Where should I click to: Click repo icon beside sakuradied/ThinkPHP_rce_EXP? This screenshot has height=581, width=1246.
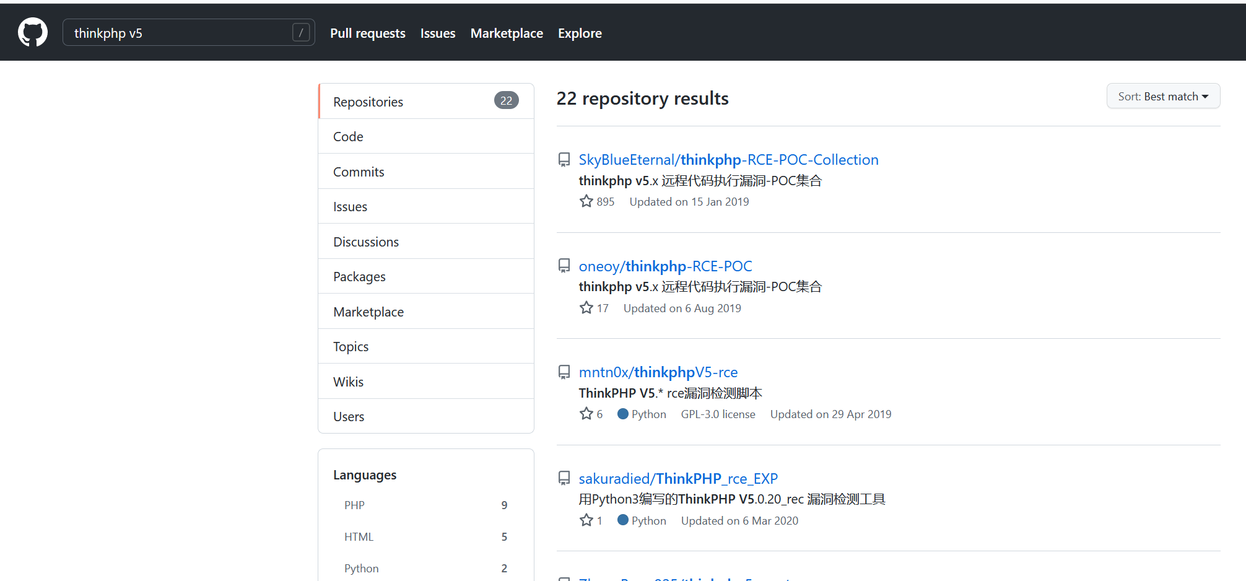point(564,478)
